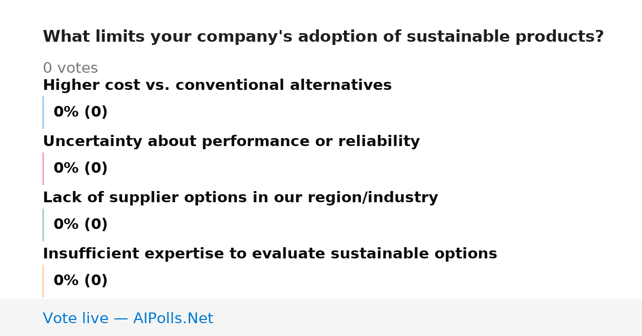Click the orange result bar for Insufficient expertise
642x336 pixels.
click(43, 281)
